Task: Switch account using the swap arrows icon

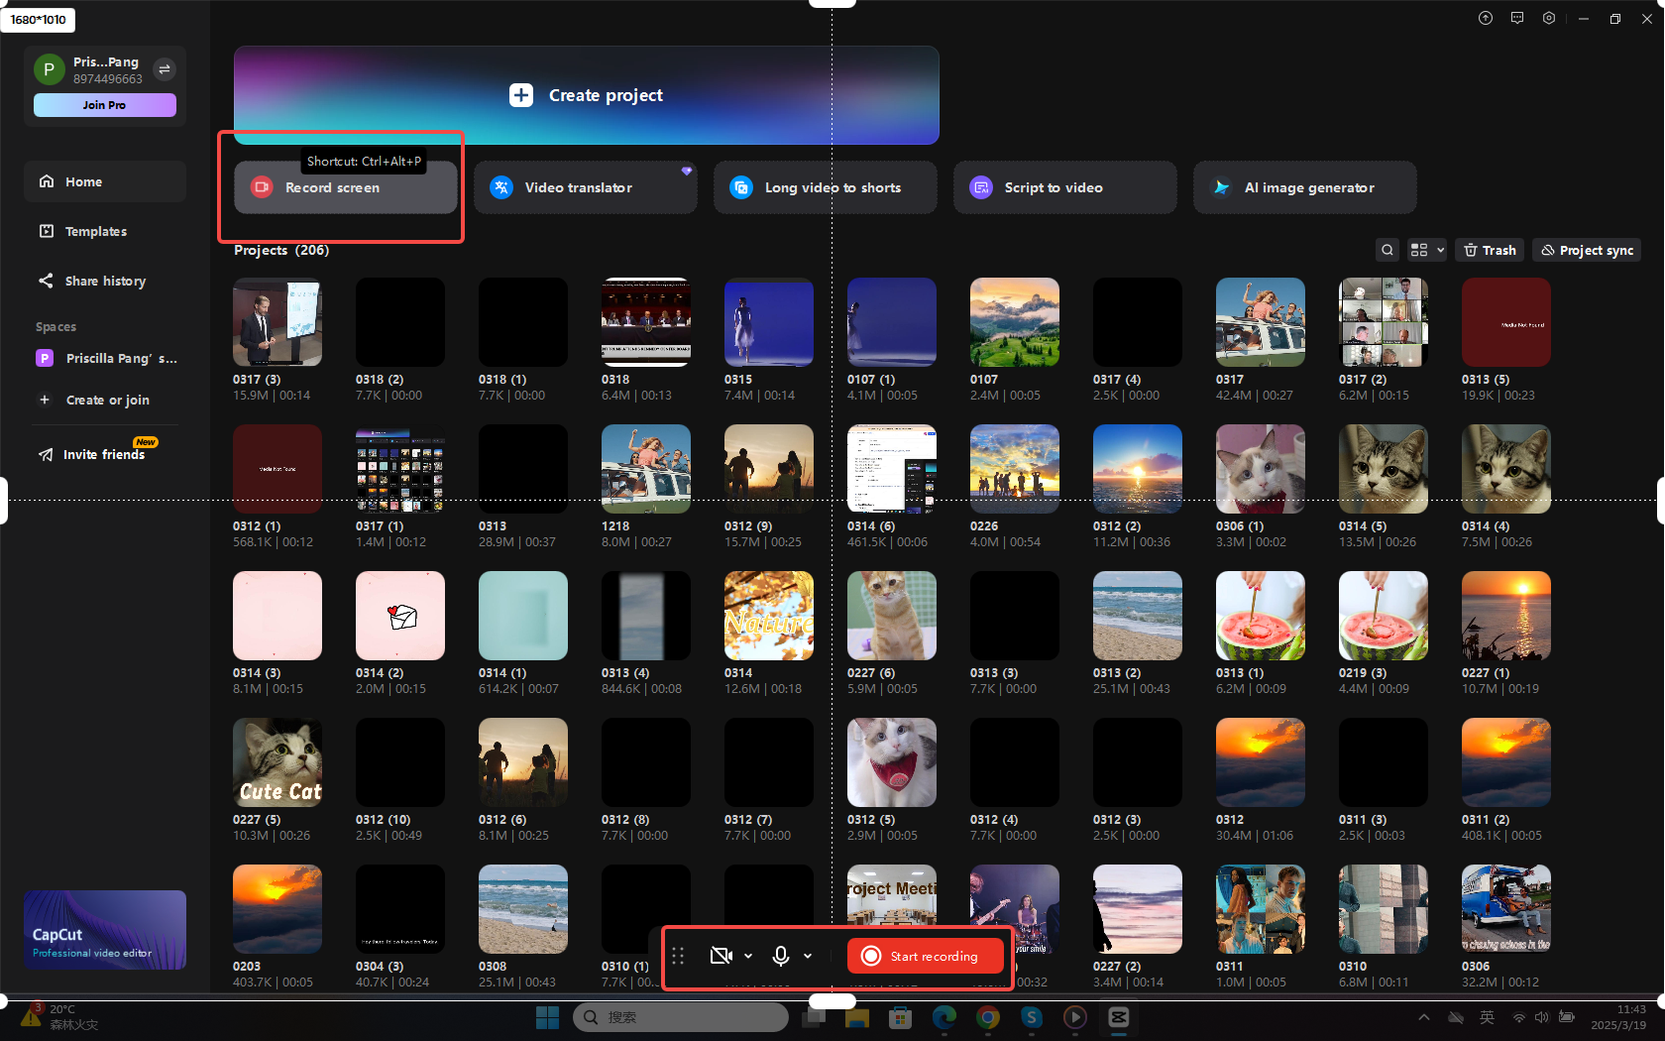Action: click(x=165, y=68)
